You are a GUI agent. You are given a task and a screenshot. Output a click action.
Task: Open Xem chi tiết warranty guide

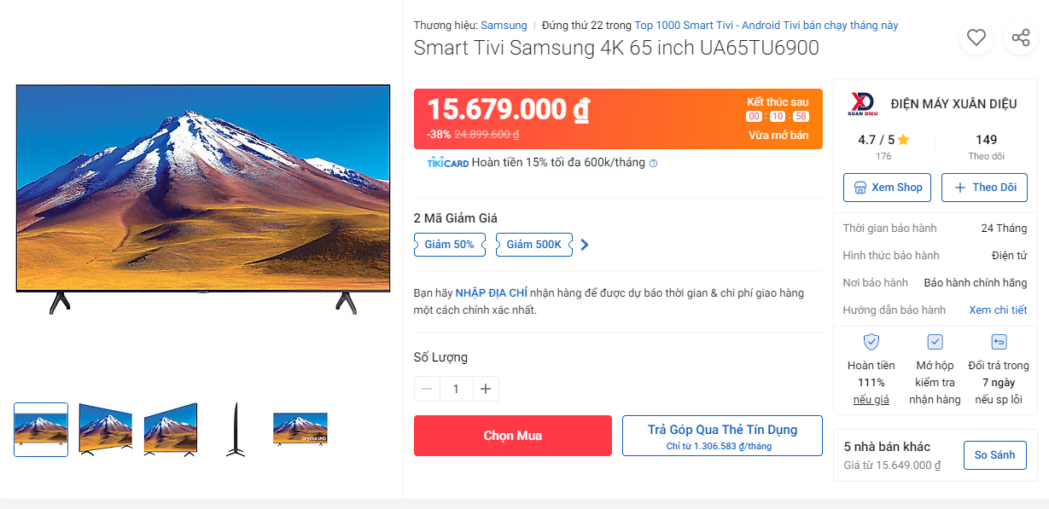coord(998,309)
